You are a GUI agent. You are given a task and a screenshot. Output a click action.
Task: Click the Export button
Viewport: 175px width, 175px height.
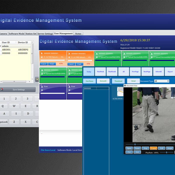click(170, 71)
